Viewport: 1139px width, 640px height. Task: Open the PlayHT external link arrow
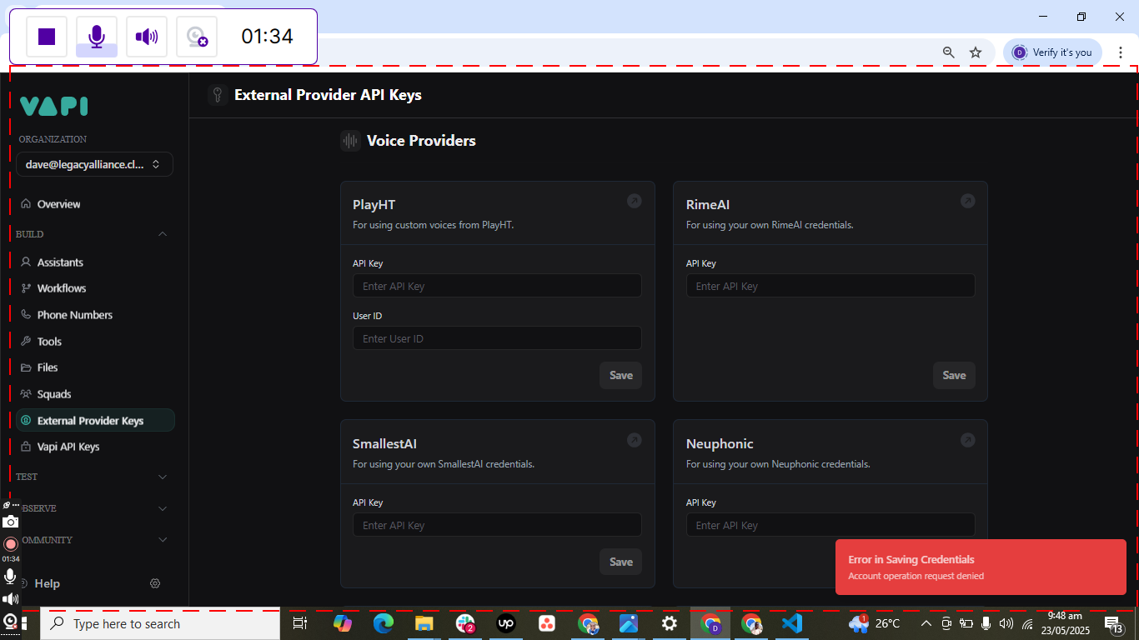[635, 201]
